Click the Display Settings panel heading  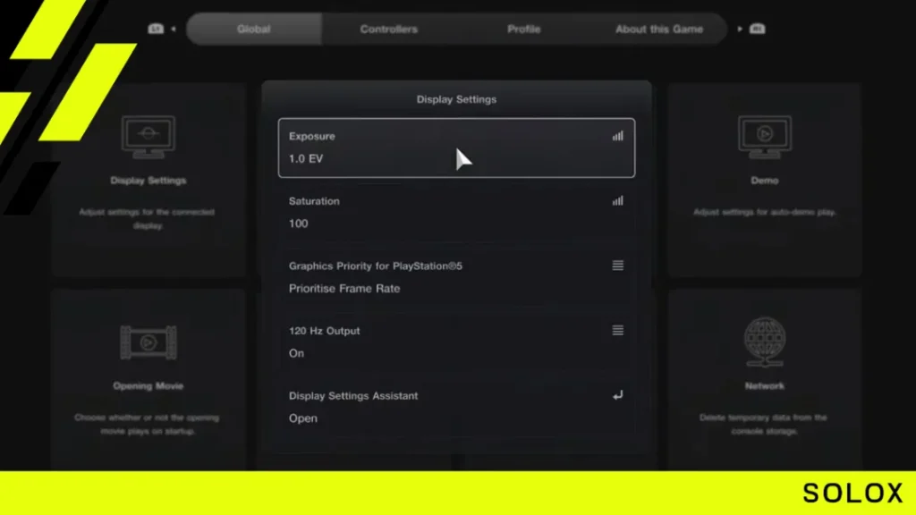pos(456,99)
